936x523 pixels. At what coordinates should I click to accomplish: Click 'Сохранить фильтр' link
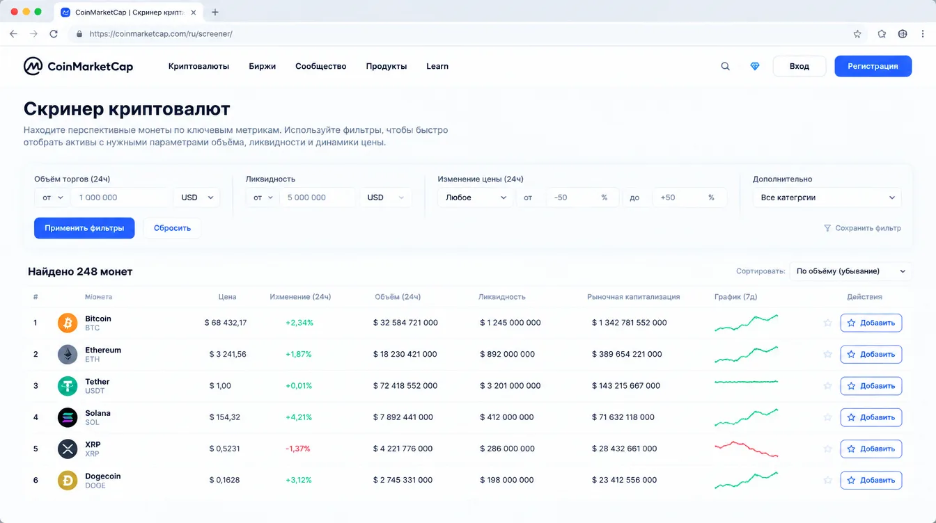tap(862, 228)
